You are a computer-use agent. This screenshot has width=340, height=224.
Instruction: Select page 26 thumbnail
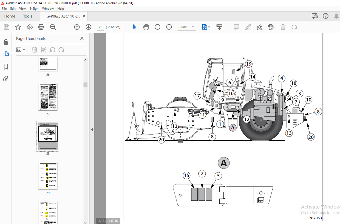click(x=48, y=63)
